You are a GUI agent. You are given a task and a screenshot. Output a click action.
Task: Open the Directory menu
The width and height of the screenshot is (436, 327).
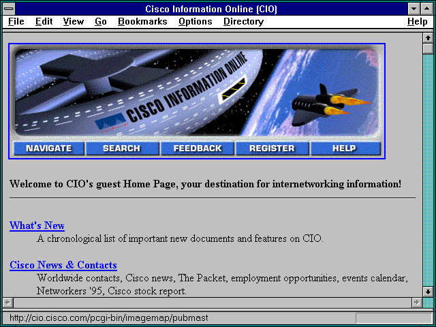click(244, 22)
